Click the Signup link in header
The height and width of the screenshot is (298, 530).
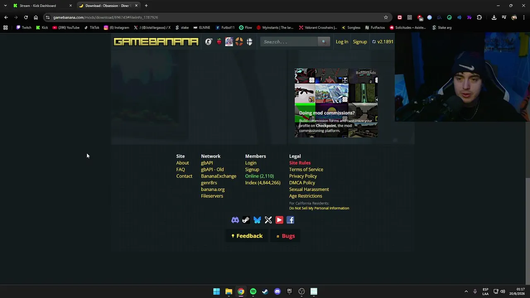360,42
